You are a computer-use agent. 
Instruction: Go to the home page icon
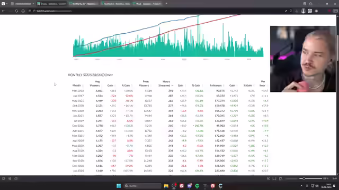pos(23,11)
